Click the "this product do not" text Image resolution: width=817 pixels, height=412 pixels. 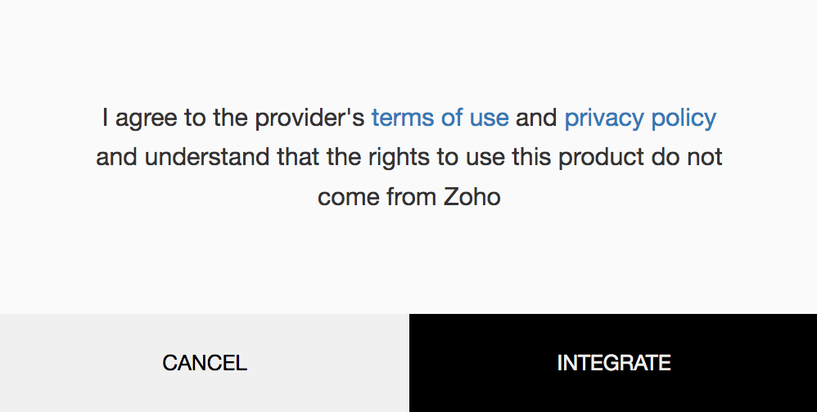(617, 157)
